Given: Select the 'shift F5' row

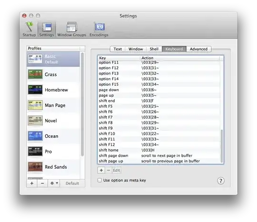Looking at the screenshot, I should (159, 106).
